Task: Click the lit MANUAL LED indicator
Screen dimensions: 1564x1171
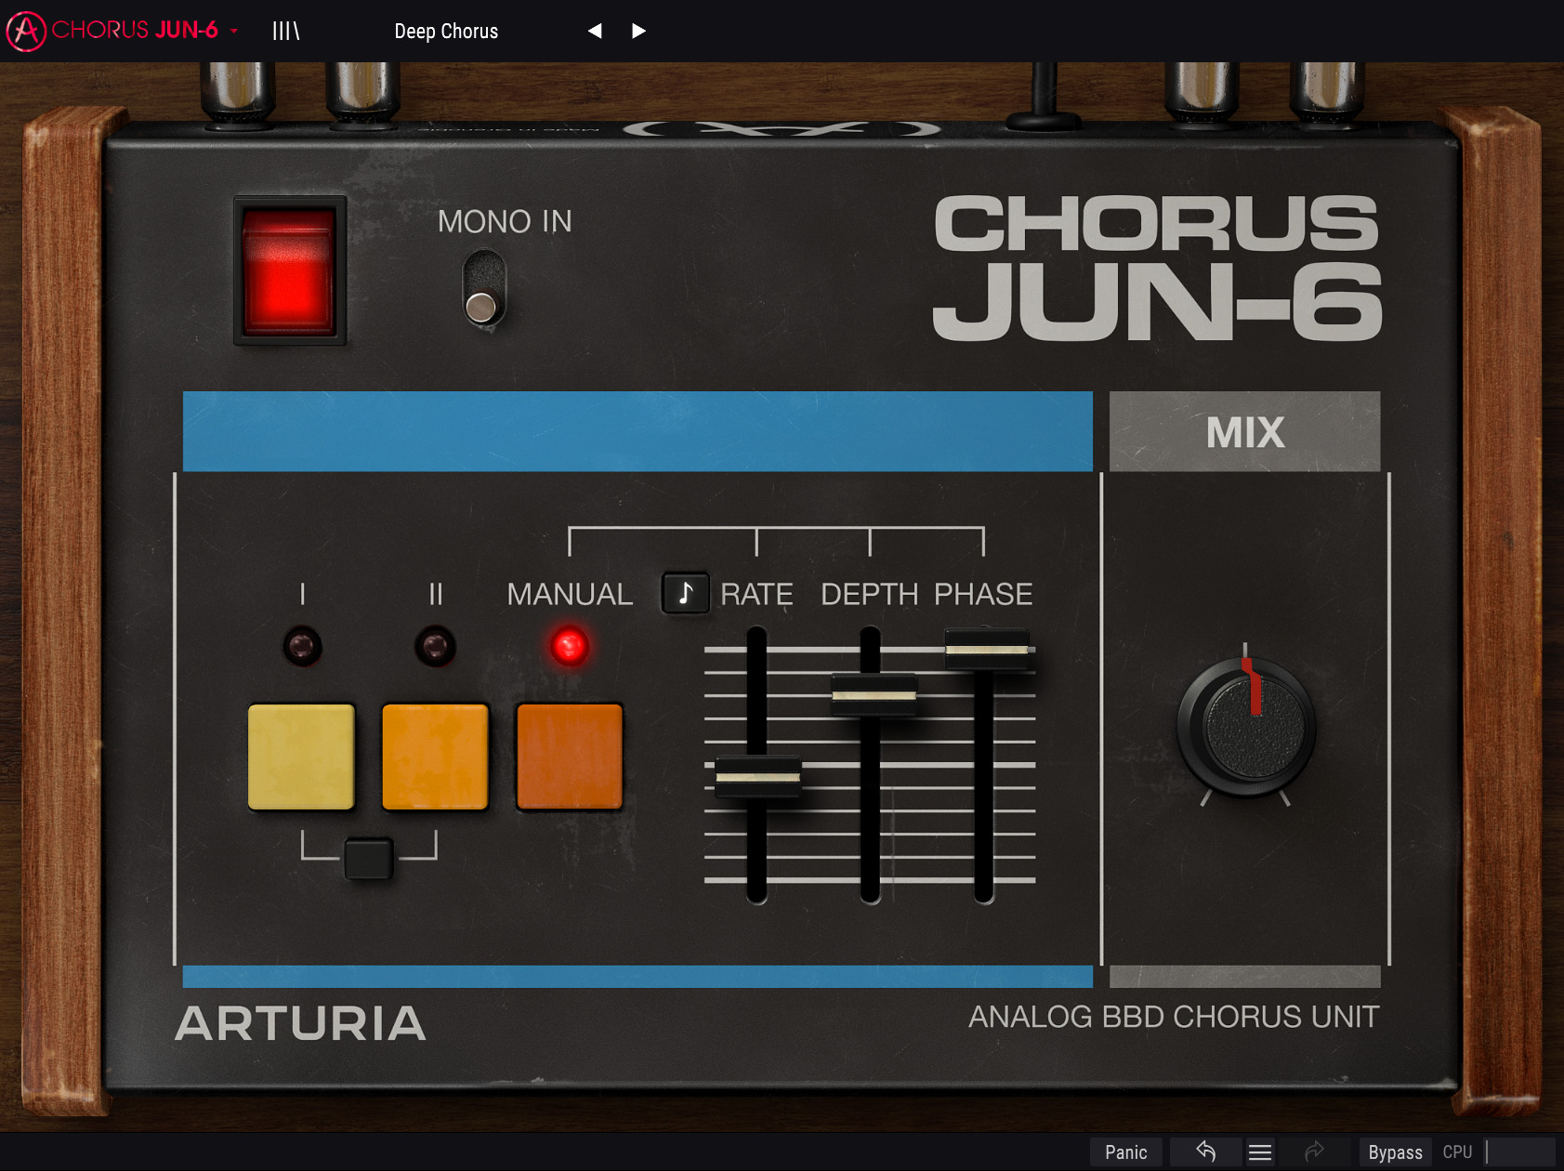Action: (x=569, y=646)
